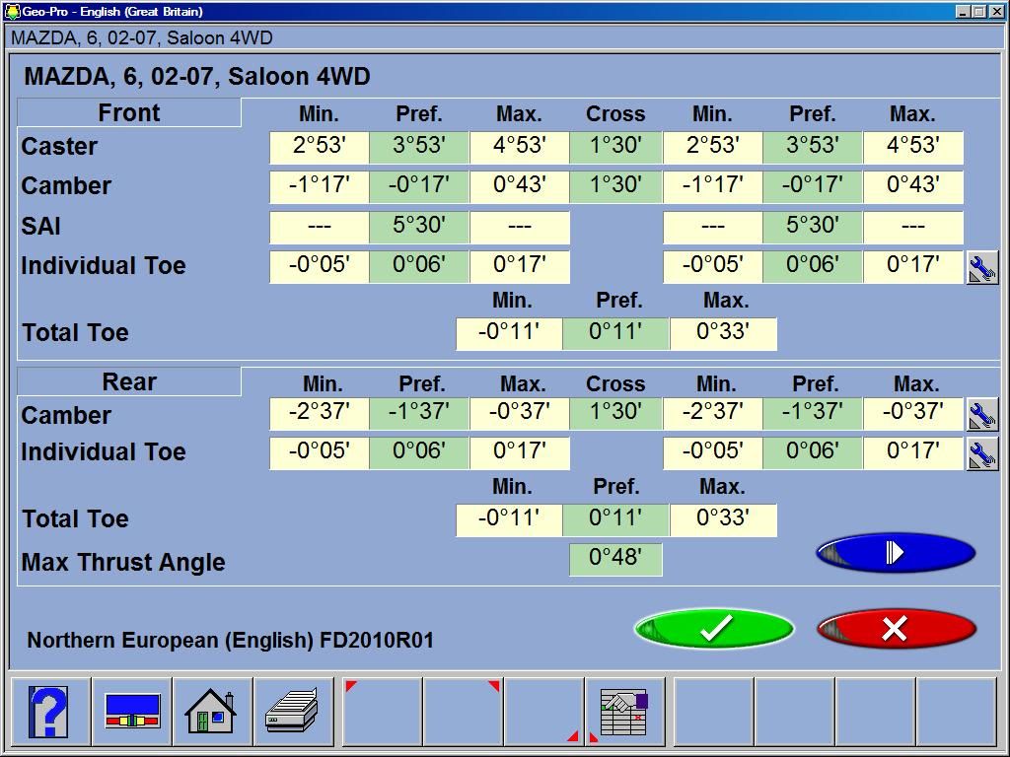The height and width of the screenshot is (757, 1010).
Task: Select right front Camber maximum 0°43'
Action: coord(912,186)
